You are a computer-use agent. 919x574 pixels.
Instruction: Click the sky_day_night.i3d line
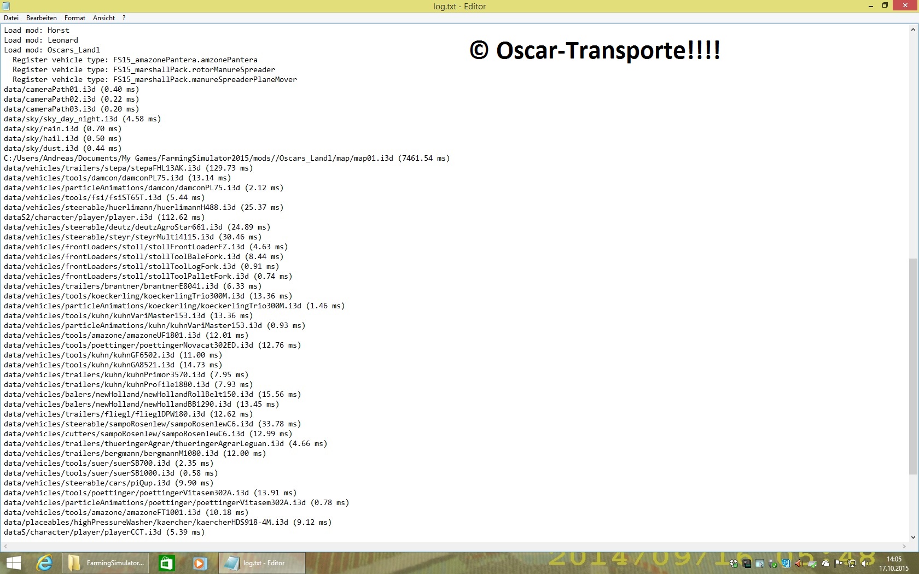coord(83,119)
